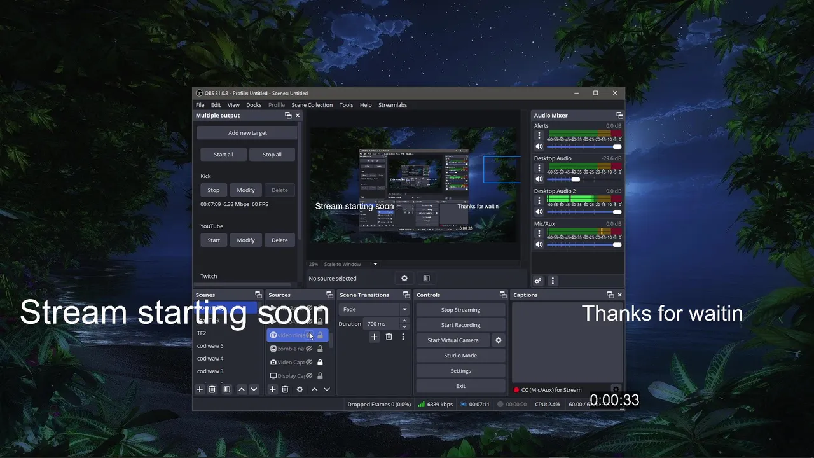Viewport: 814px width, 458px height.
Task: Open the File menu
Action: coord(200,105)
